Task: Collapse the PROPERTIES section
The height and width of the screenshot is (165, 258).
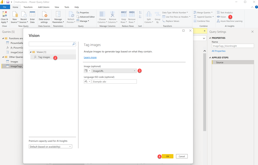Action: [x=210, y=38]
